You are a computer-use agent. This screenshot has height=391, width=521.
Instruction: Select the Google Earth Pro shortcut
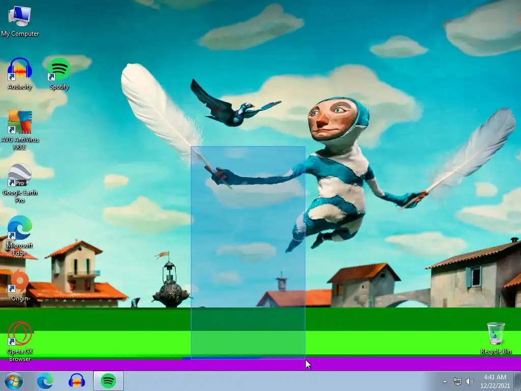coord(20,183)
